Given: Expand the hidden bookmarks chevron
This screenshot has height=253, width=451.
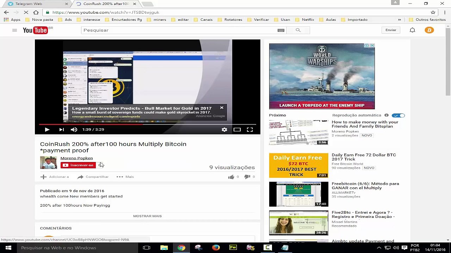Looking at the screenshot, I should tap(399, 20).
